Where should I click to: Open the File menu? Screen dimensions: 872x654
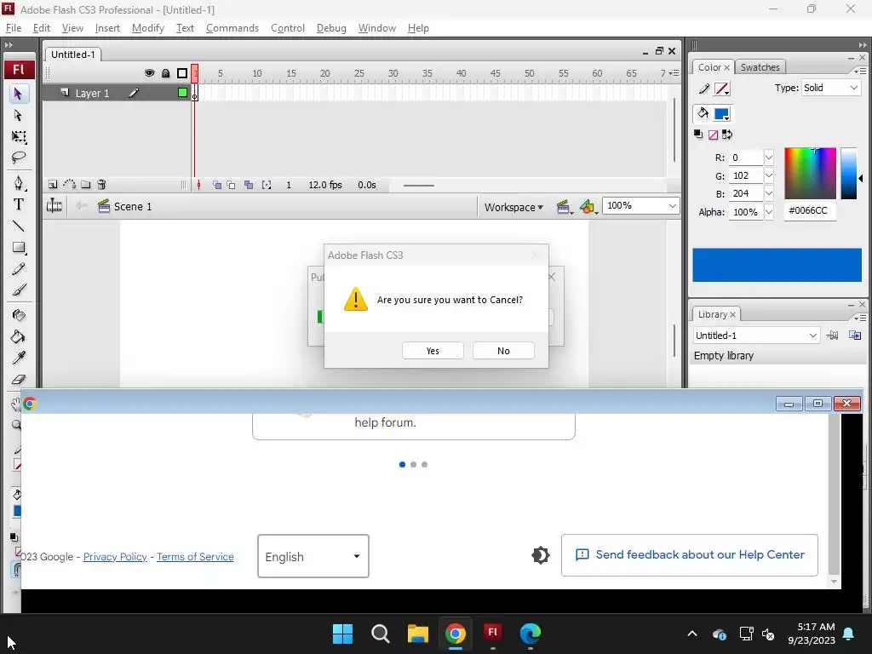[14, 28]
